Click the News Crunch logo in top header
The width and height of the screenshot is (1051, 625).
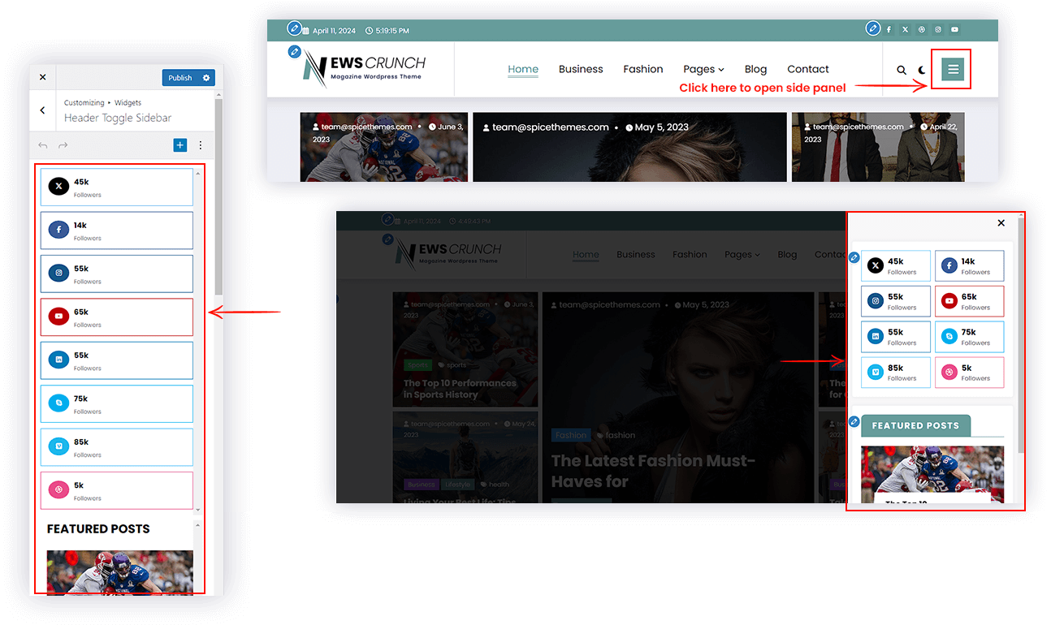point(364,70)
